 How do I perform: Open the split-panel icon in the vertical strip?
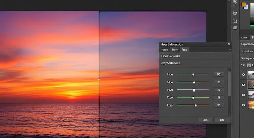(235, 28)
